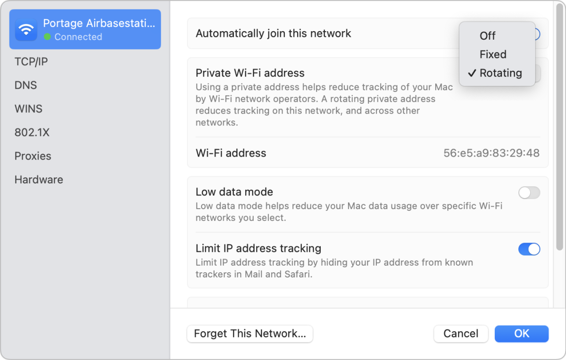View the Proxies configuration panel
Image resolution: width=566 pixels, height=360 pixels.
33,156
